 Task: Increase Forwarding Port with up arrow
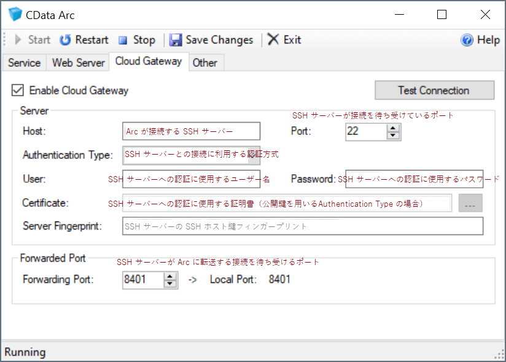[x=171, y=276]
